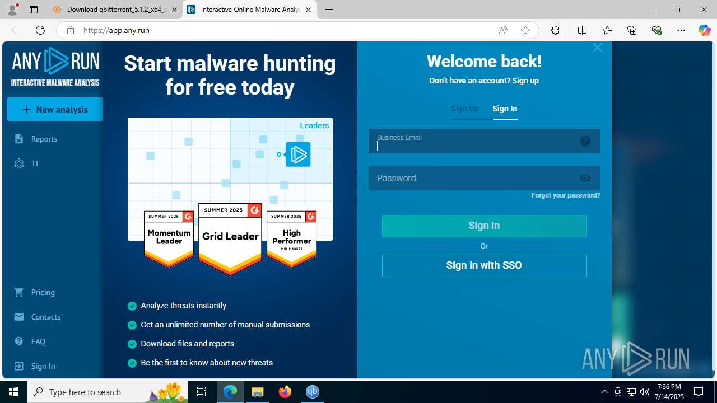
Task: Click Don't have an account? Sign up
Action: point(484,81)
